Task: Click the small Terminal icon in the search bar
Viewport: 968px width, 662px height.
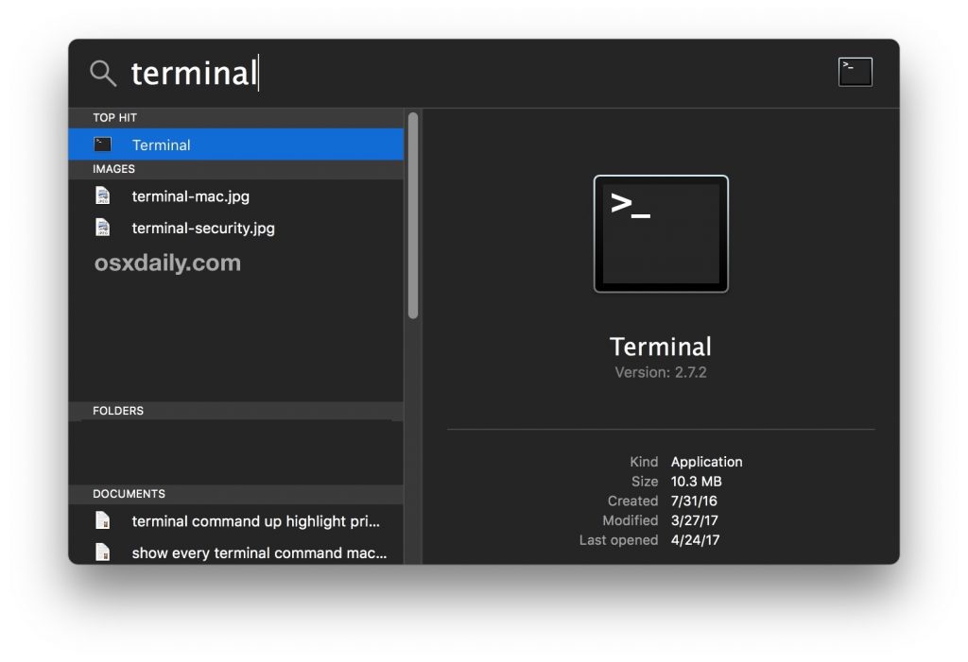Action: 855,72
